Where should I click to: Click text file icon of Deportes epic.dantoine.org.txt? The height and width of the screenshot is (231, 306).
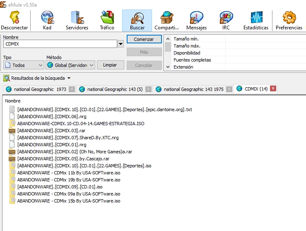click(12, 110)
